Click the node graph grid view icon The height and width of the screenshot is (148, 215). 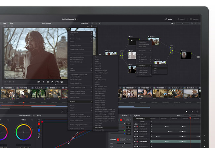(x=195, y=23)
